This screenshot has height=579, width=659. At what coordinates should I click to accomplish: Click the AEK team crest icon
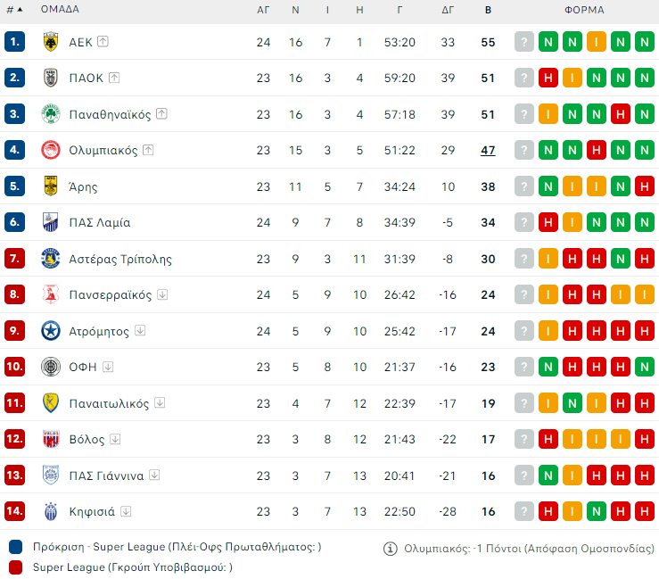pyautogui.click(x=51, y=42)
